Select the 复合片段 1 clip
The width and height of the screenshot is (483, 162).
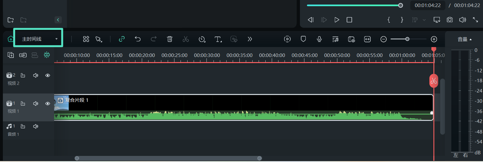click(244, 107)
